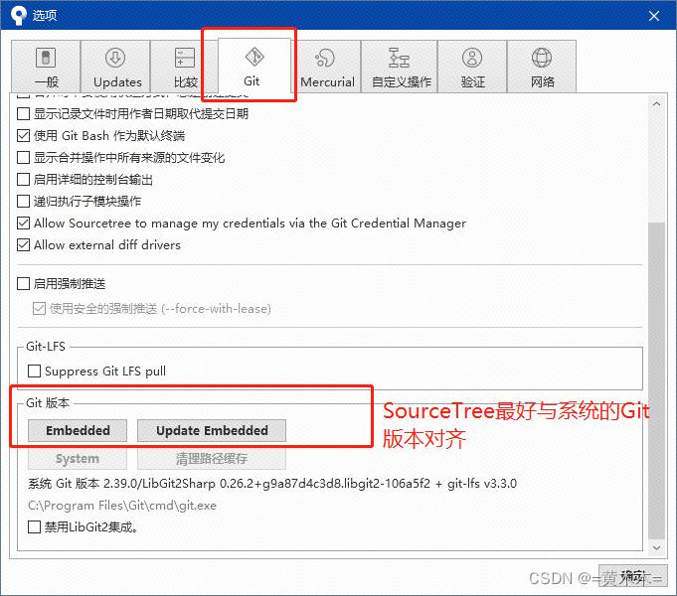Uncheck Allow external diff drivers
The width and height of the screenshot is (677, 596).
tap(23, 245)
